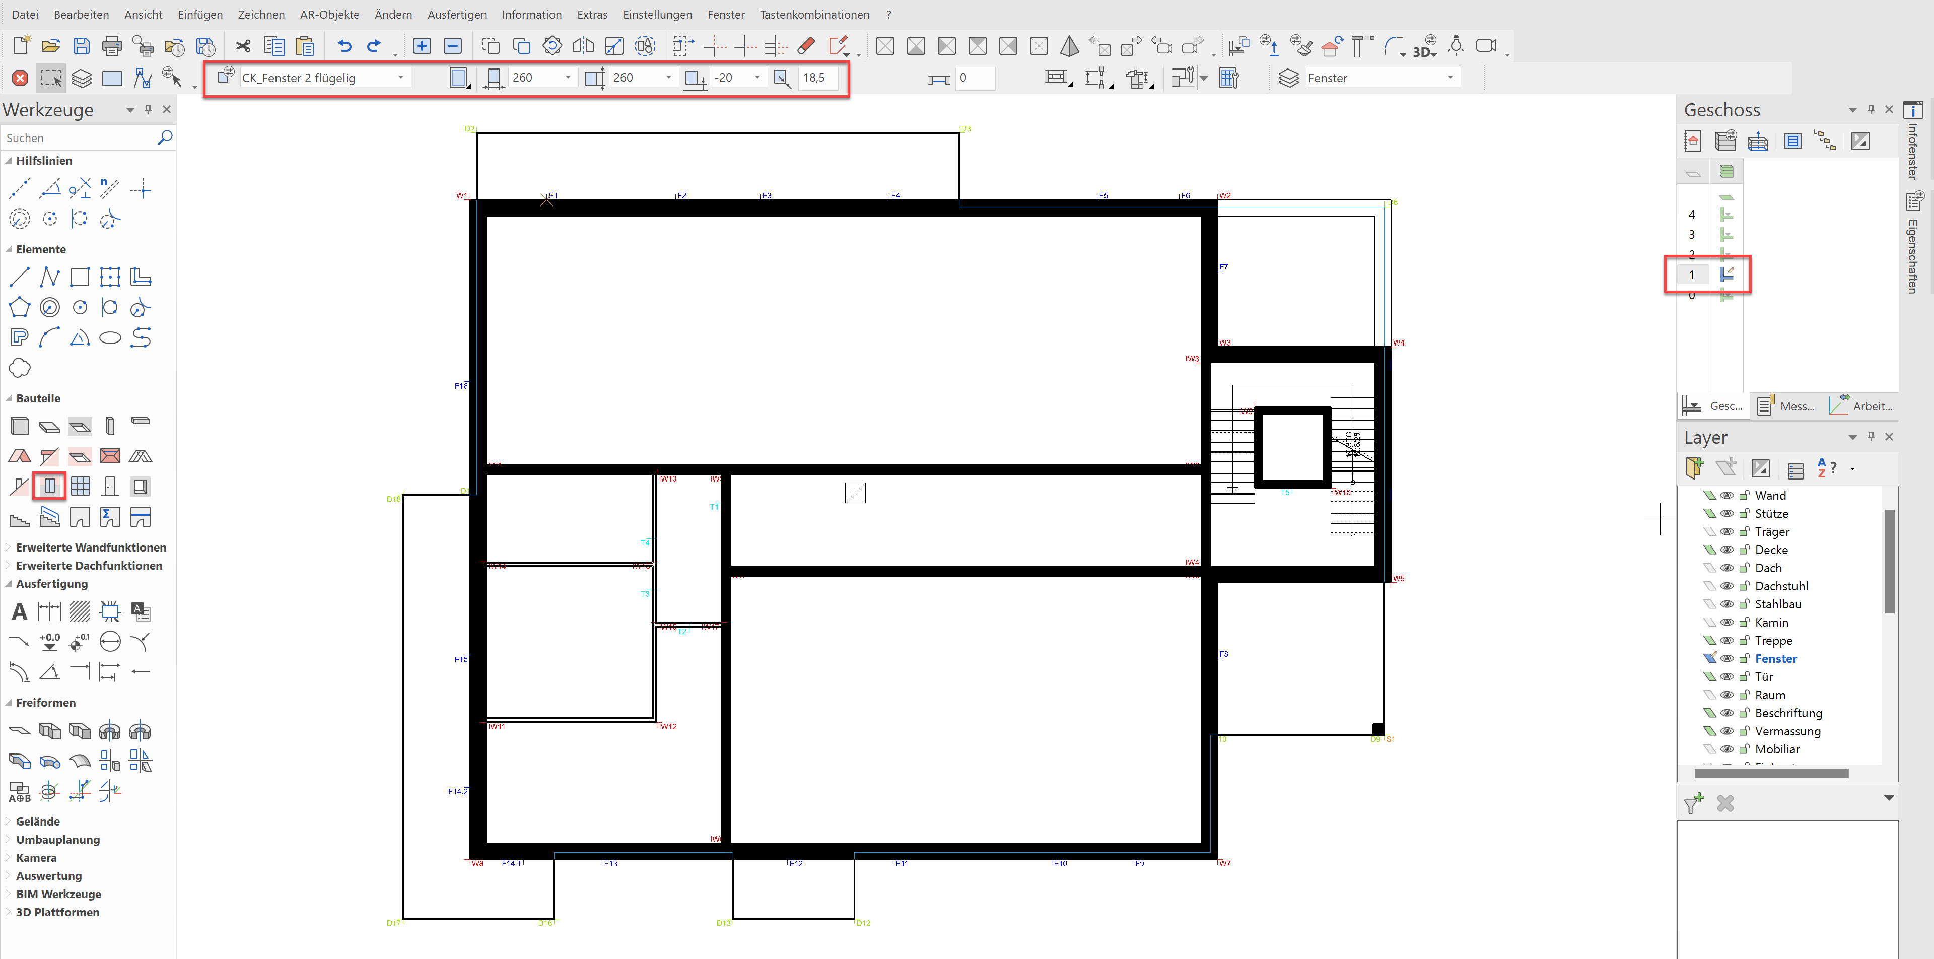Toggle visibility of the Treppe layer

pyautogui.click(x=1727, y=641)
